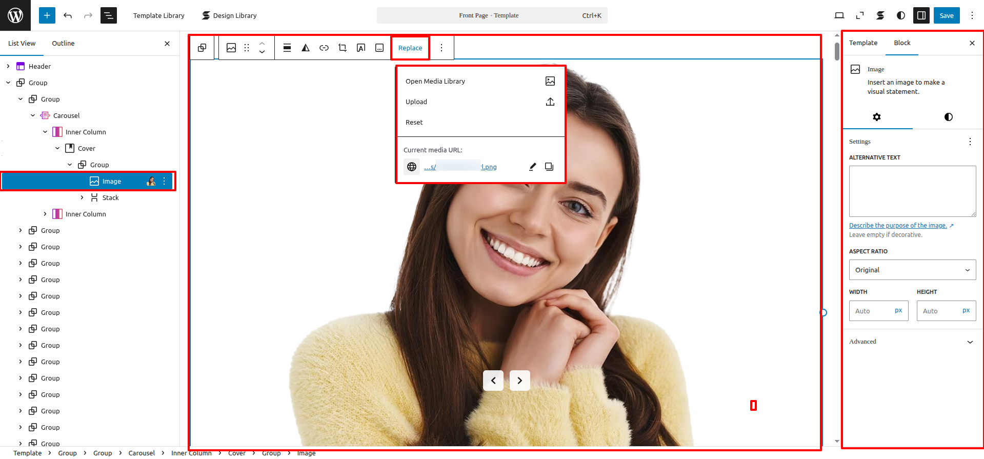Image resolution: width=984 pixels, height=459 pixels.
Task: Edit the current media URL pencil icon
Action: click(x=533, y=167)
